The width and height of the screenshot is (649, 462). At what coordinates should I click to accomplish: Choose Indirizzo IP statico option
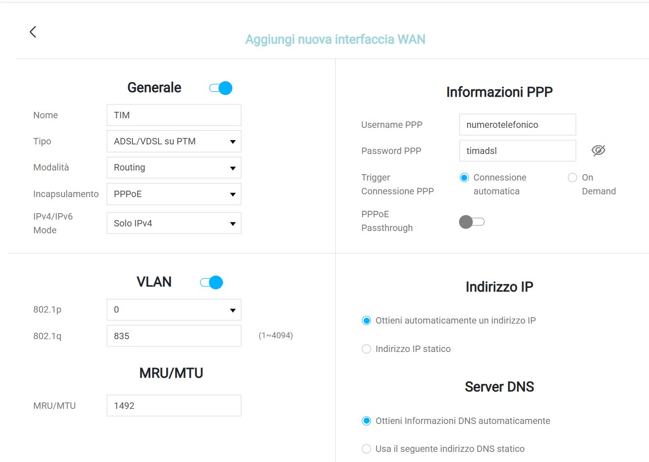pyautogui.click(x=366, y=349)
